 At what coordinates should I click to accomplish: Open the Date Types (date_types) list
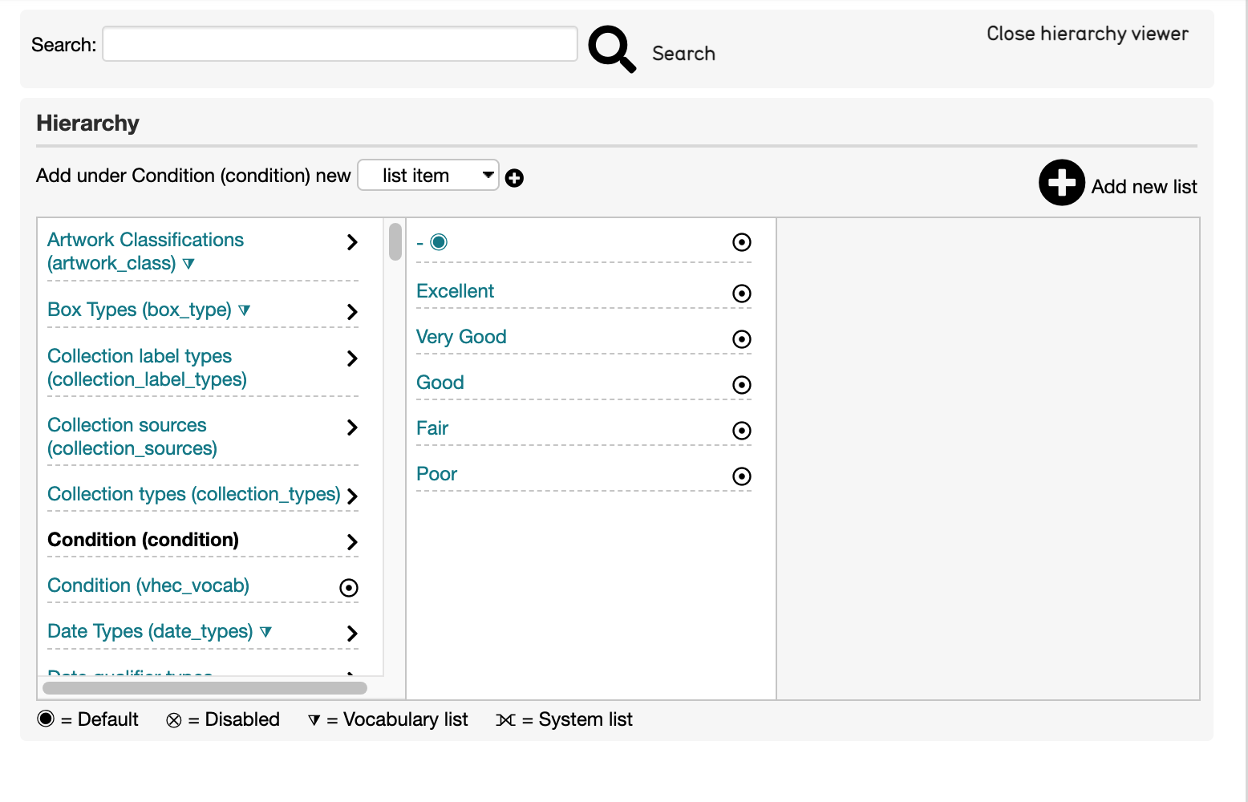(x=150, y=631)
